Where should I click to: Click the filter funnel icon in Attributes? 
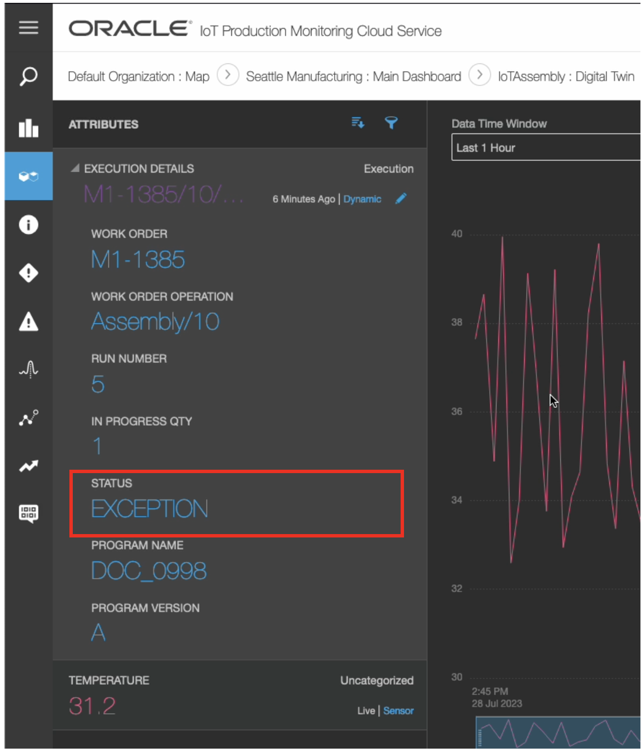391,123
